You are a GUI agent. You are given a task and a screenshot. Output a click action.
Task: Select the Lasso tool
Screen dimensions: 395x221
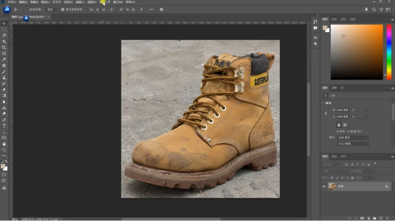point(4,35)
